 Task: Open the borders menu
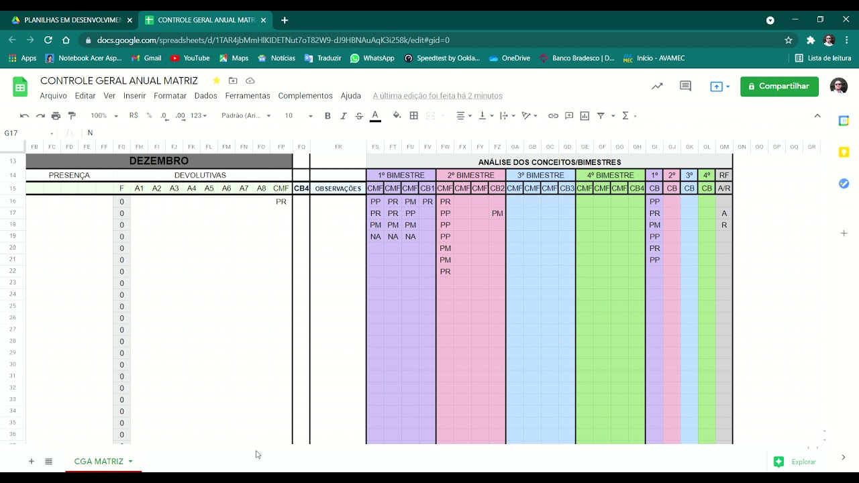tap(414, 116)
